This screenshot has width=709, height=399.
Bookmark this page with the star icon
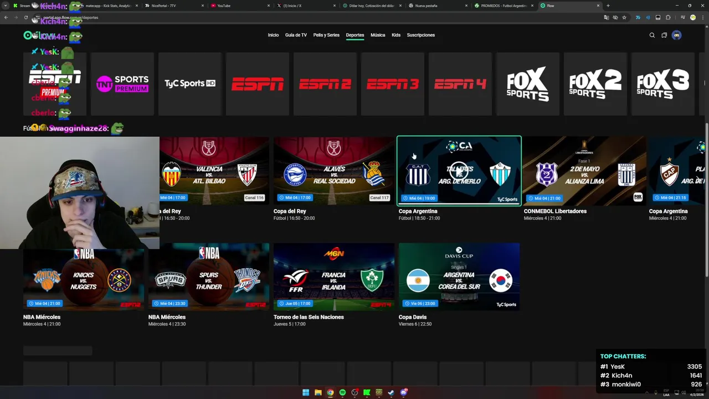624,17
